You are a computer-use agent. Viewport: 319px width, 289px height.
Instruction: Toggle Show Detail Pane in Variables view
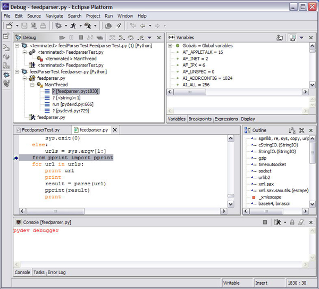[x=292, y=37]
